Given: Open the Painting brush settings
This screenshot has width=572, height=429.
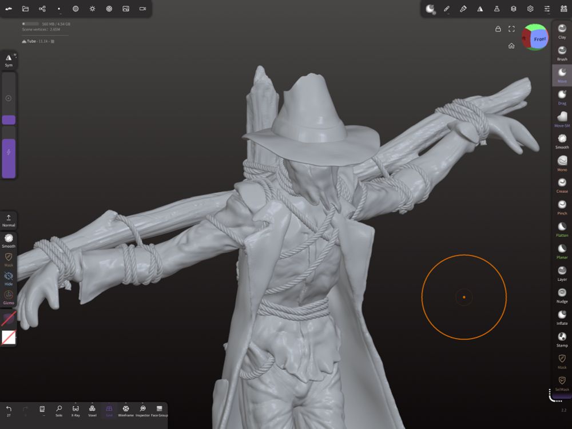Looking at the screenshot, I should (463, 9).
